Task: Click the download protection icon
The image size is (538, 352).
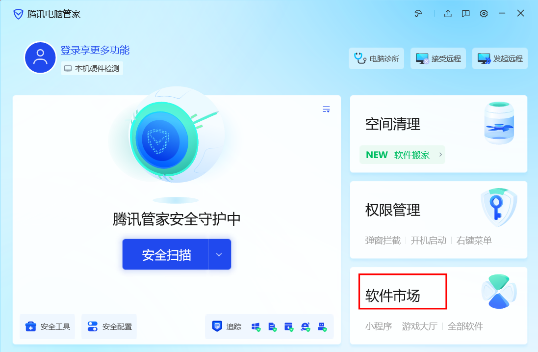Action: 289,326
